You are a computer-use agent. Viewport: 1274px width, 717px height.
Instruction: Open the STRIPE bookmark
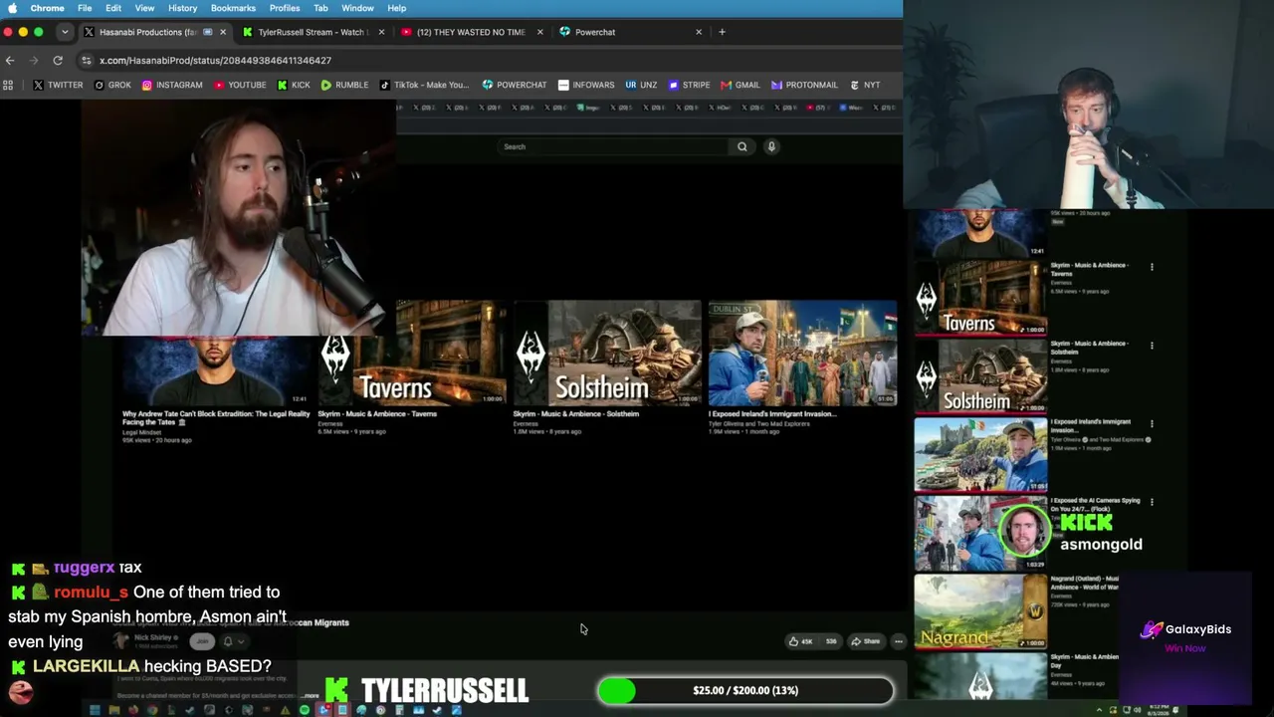pyautogui.click(x=689, y=86)
